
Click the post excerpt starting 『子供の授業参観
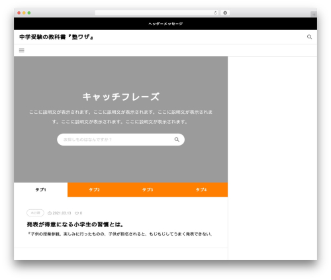tap(119, 234)
